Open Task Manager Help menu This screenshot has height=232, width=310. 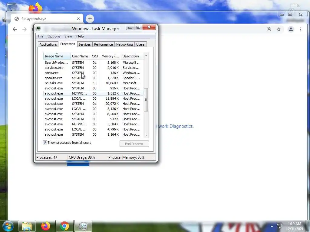(80, 36)
